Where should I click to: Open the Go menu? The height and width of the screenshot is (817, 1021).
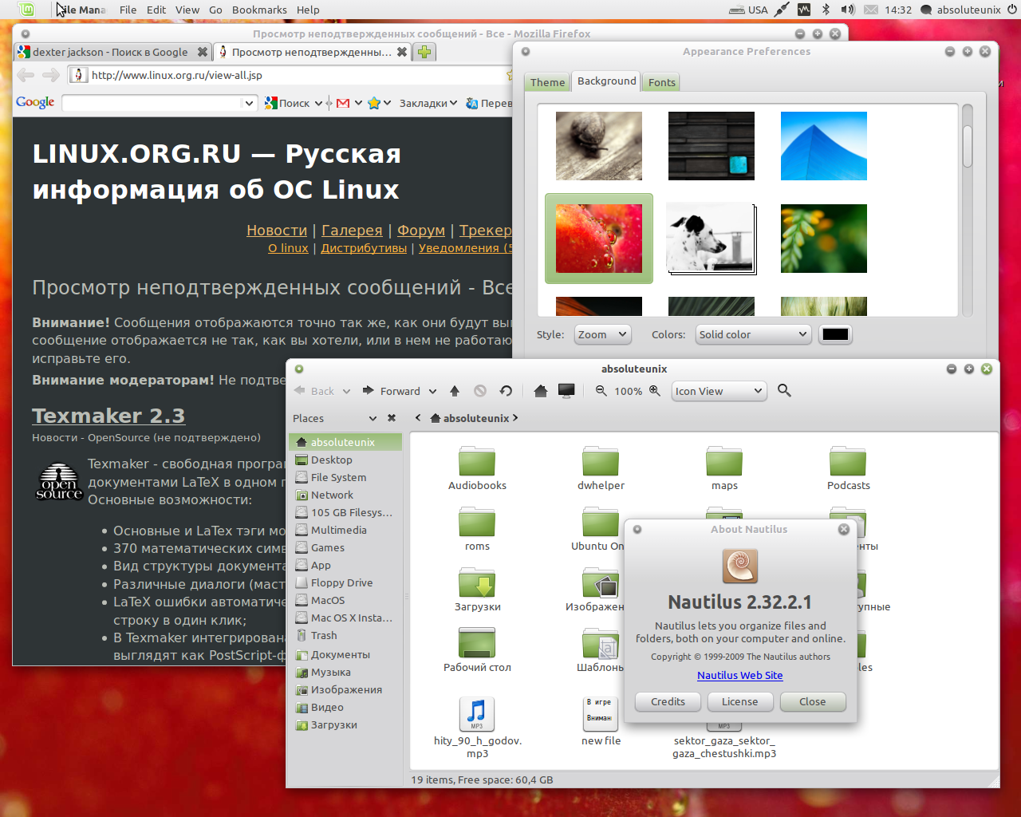pos(215,10)
